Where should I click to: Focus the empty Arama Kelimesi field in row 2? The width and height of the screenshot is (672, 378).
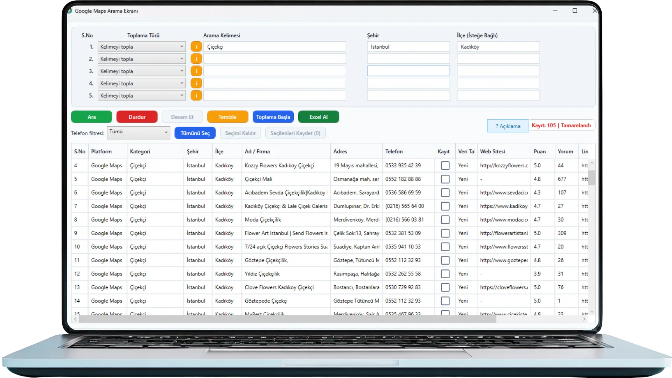point(275,59)
